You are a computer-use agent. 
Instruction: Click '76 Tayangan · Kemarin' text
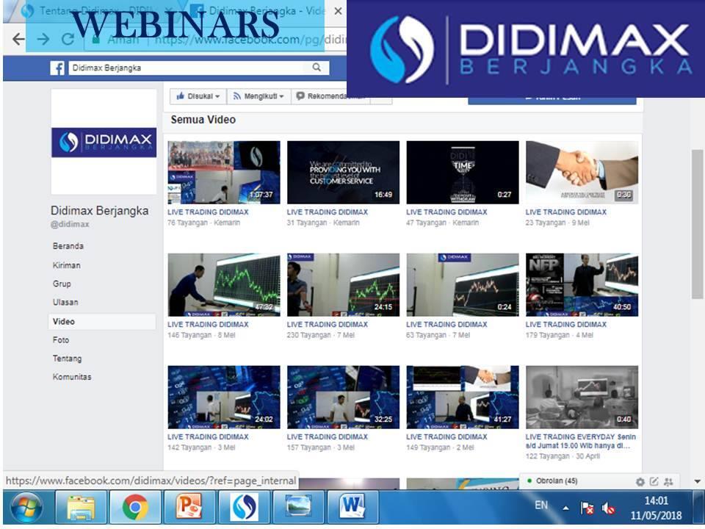[x=203, y=223]
